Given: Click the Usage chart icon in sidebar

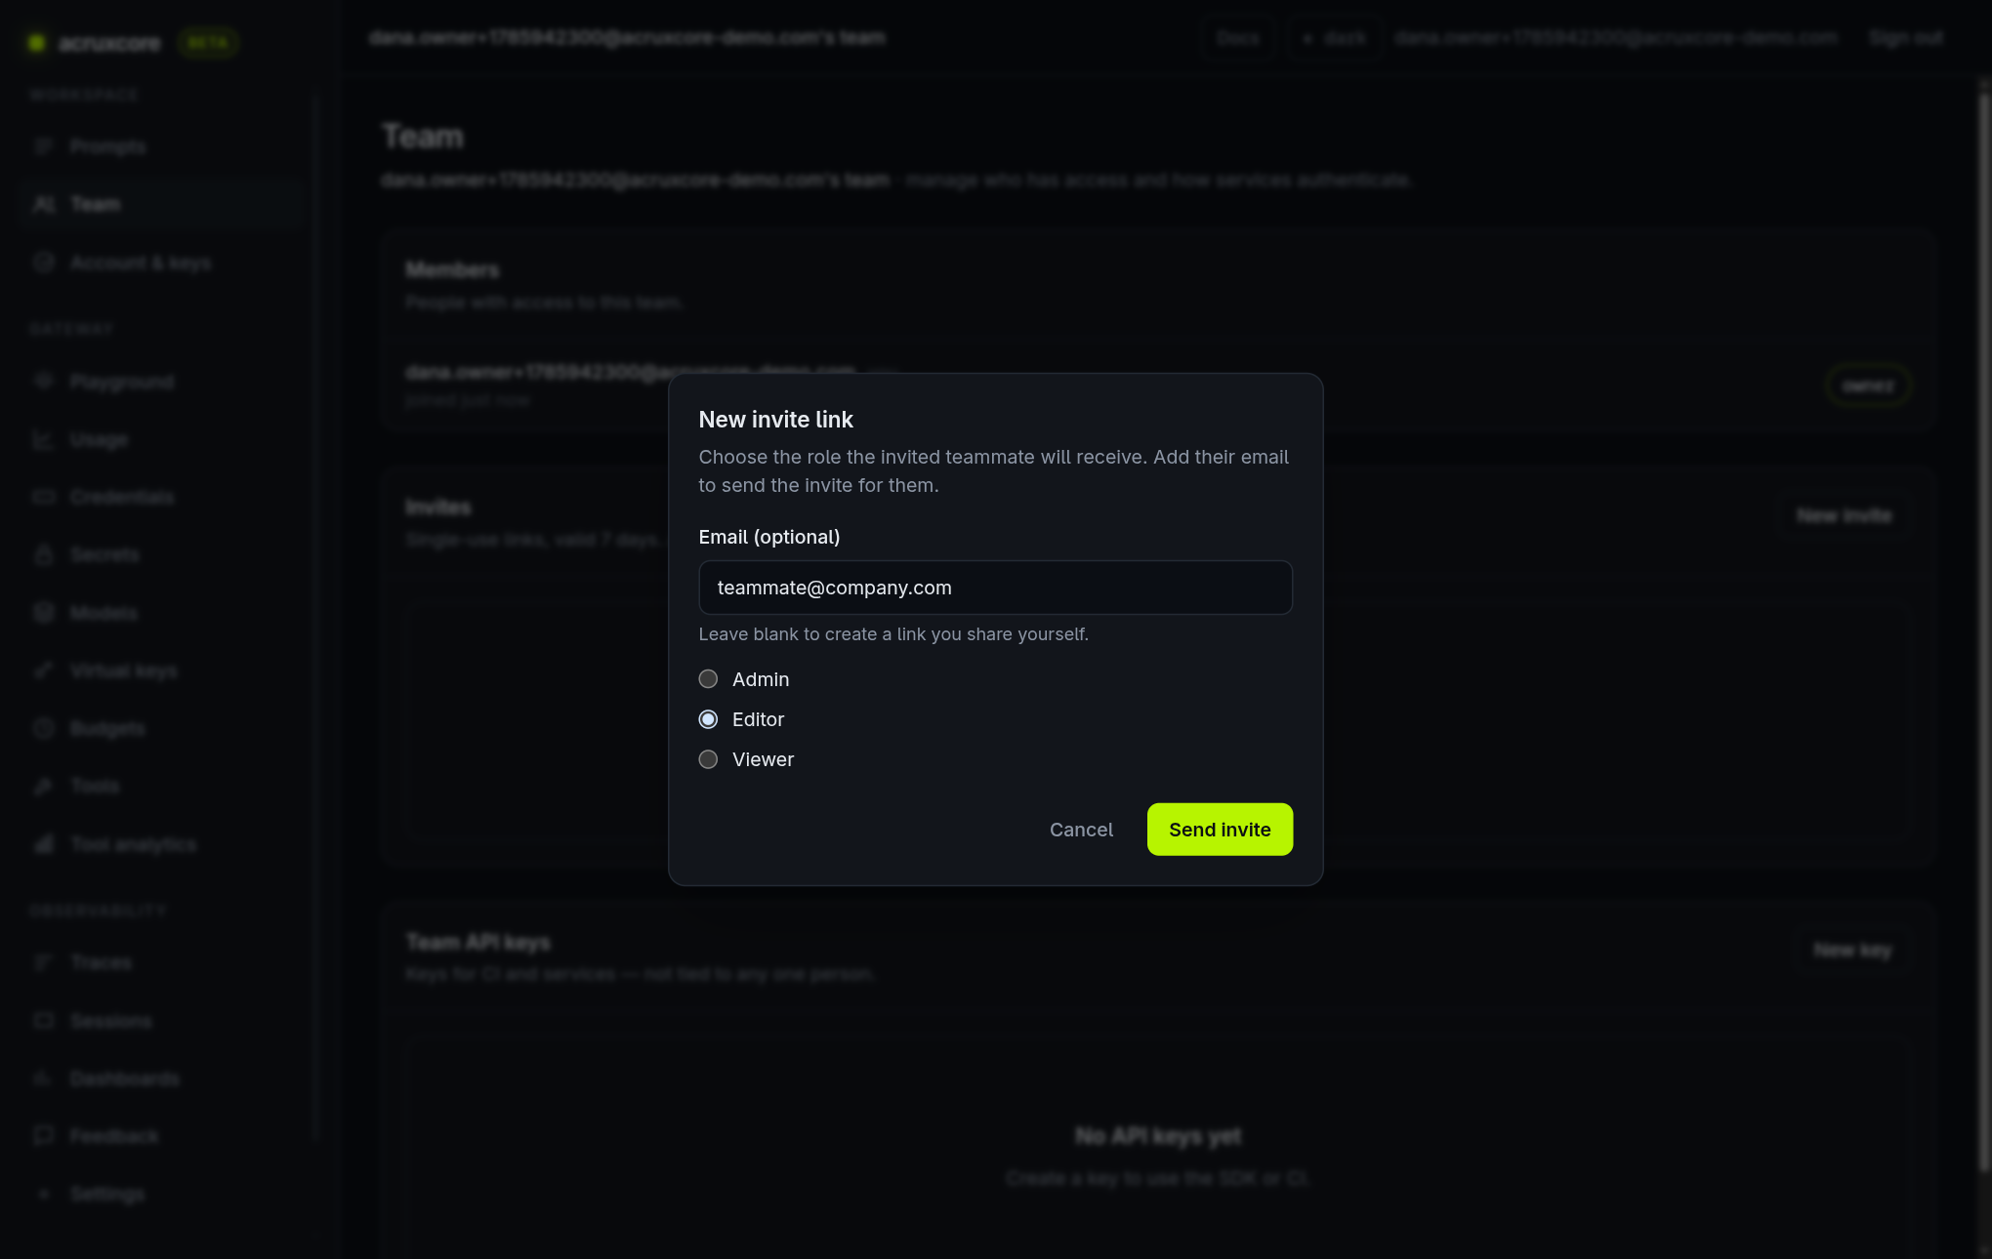Looking at the screenshot, I should 43,440.
